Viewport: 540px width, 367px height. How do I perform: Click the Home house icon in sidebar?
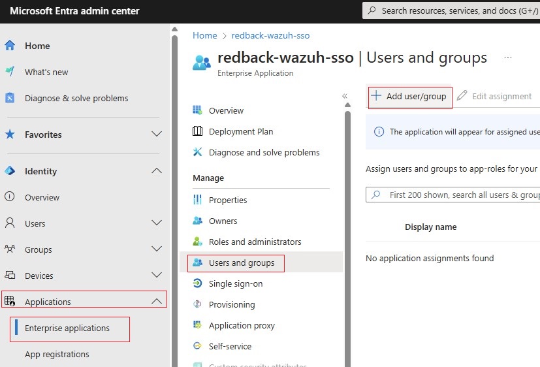coord(10,46)
